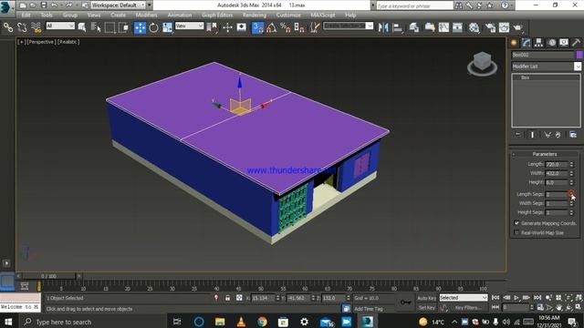This screenshot has width=584, height=328.
Task: Open the Render Setup icon
Action: (490, 27)
